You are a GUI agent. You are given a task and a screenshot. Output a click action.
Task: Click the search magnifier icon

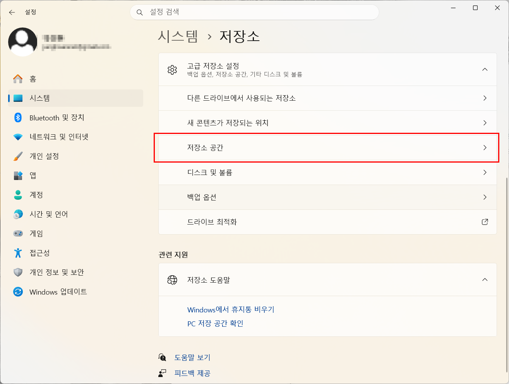[140, 12]
